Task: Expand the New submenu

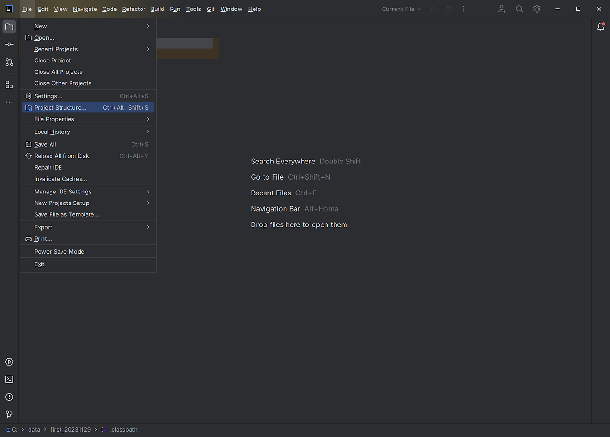Action: (x=41, y=26)
